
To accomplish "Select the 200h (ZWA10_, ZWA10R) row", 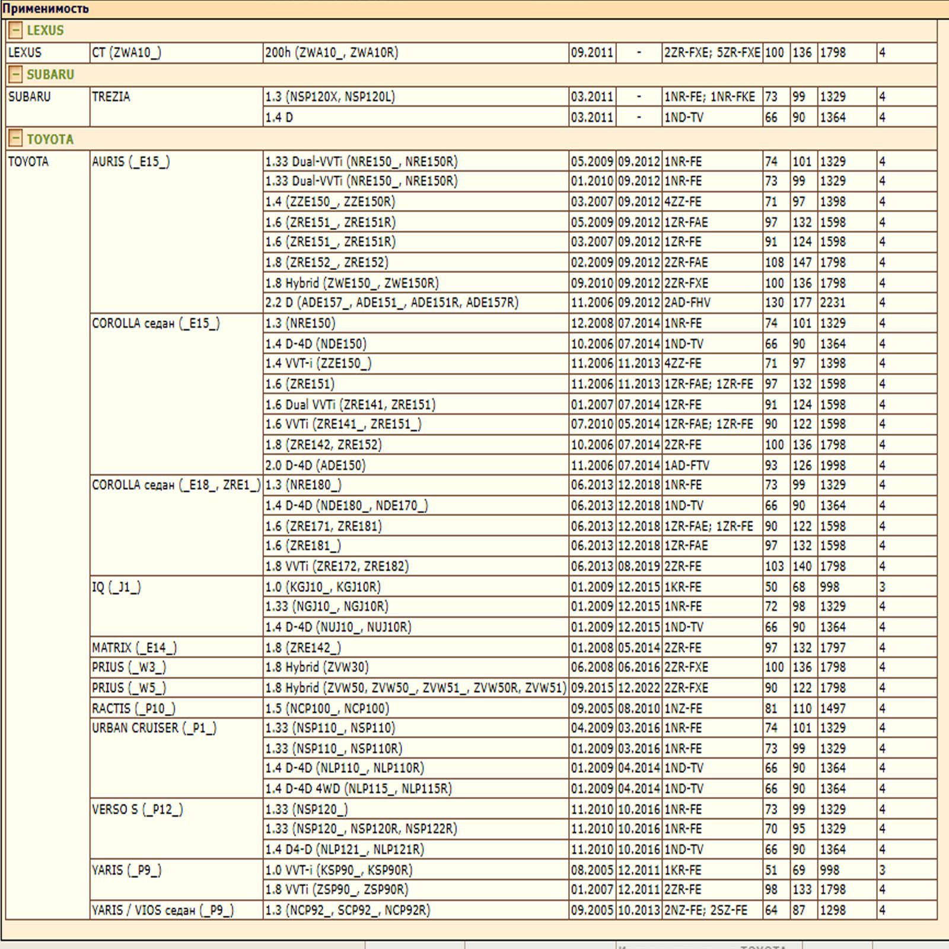I will click(x=332, y=53).
